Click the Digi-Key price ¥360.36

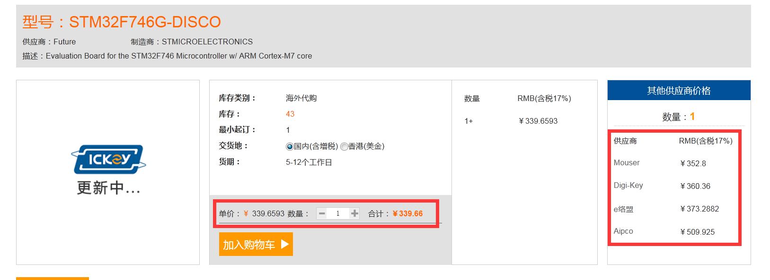(x=695, y=186)
